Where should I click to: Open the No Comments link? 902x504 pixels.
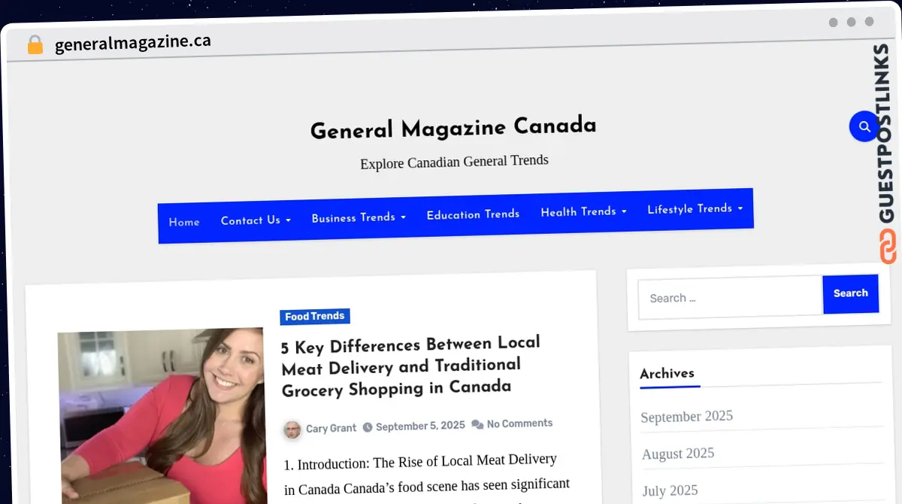519,424
